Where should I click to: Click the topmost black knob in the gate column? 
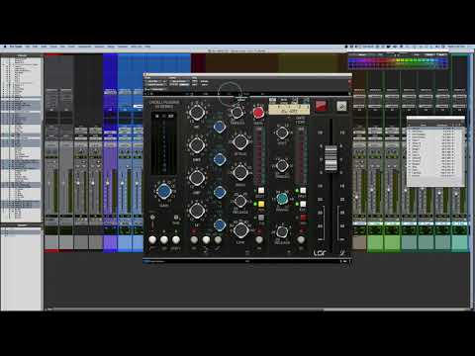(x=282, y=133)
